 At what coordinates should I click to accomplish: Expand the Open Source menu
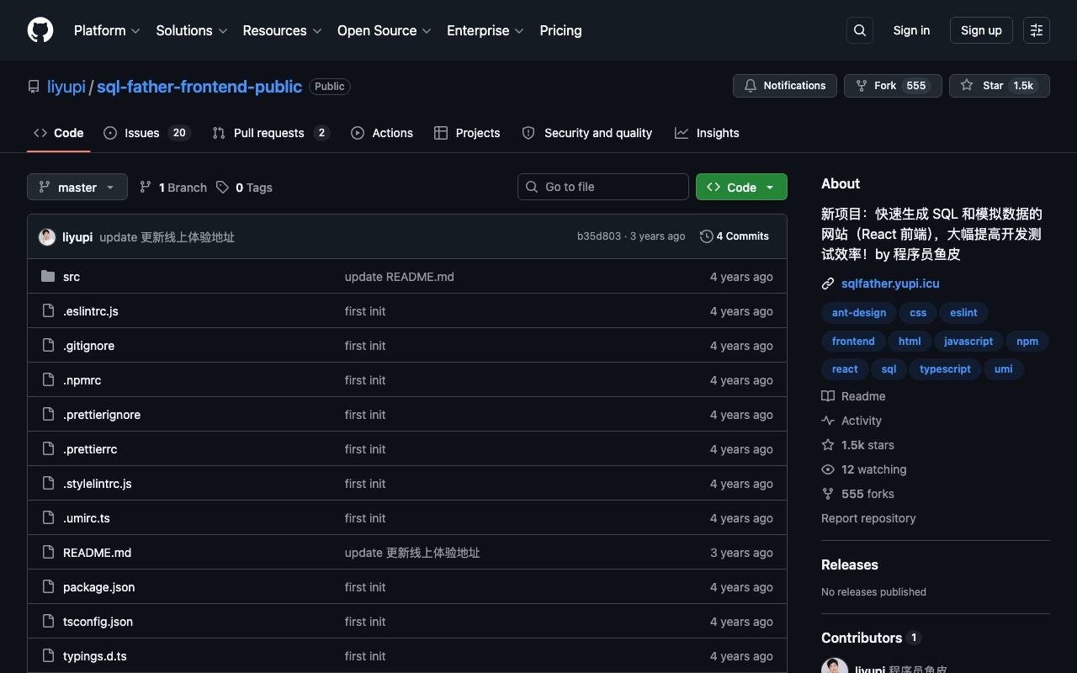[x=385, y=30]
